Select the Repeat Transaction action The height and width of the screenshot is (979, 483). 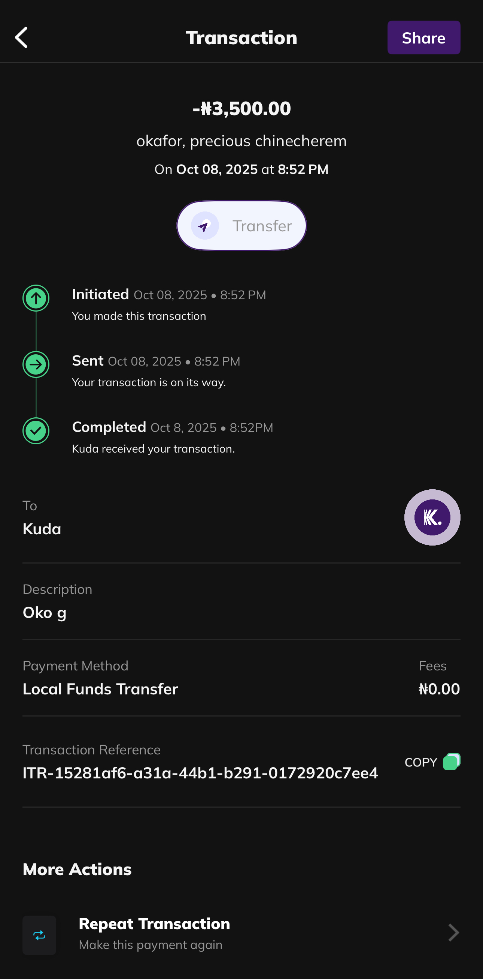[154, 924]
